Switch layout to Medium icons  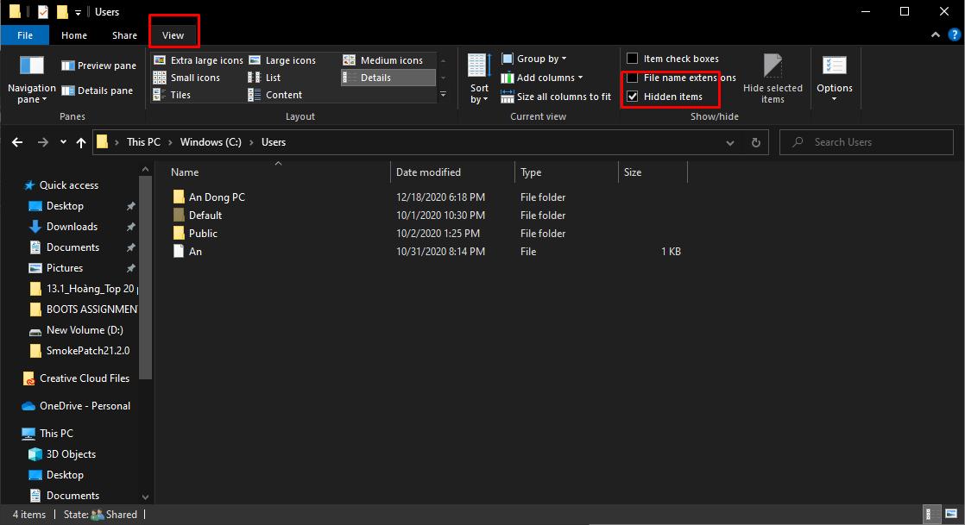click(x=382, y=60)
